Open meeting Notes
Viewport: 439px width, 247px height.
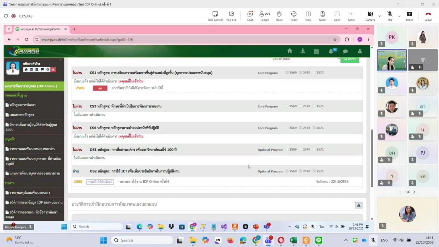[x=323, y=16]
